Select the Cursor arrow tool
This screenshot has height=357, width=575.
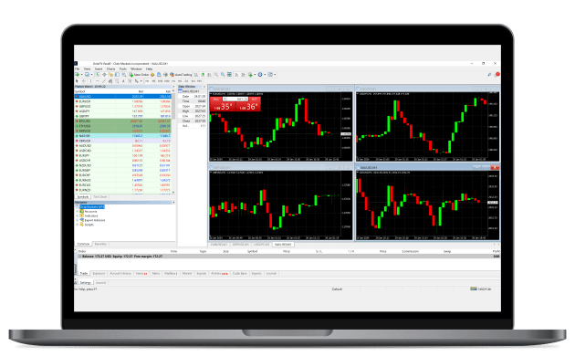coord(77,81)
